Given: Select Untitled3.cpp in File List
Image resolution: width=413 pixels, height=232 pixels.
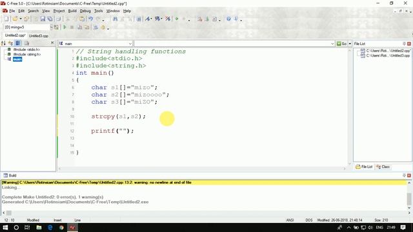Looking at the screenshot, I should coord(388,55).
